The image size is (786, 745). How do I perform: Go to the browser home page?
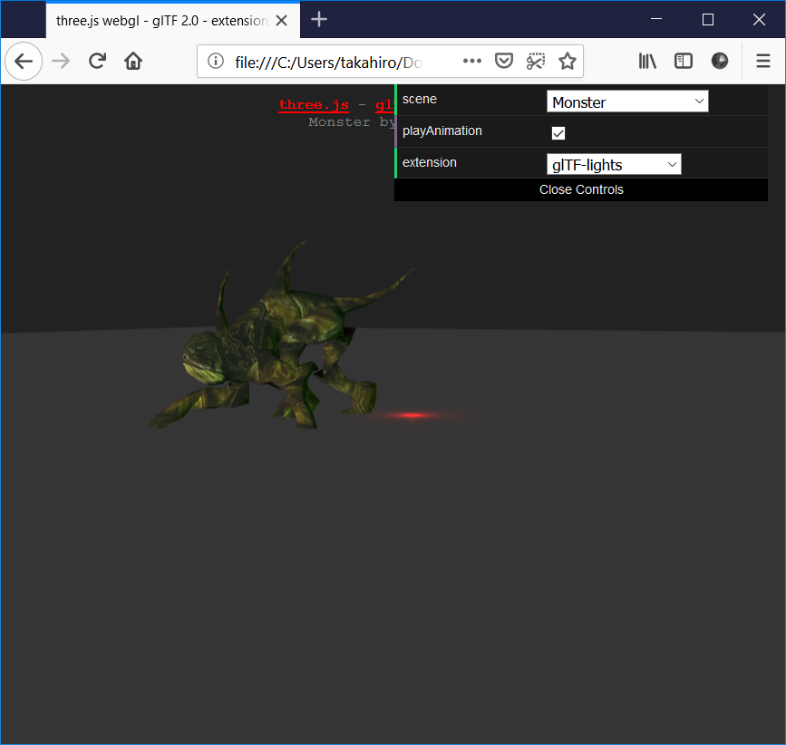pos(133,61)
